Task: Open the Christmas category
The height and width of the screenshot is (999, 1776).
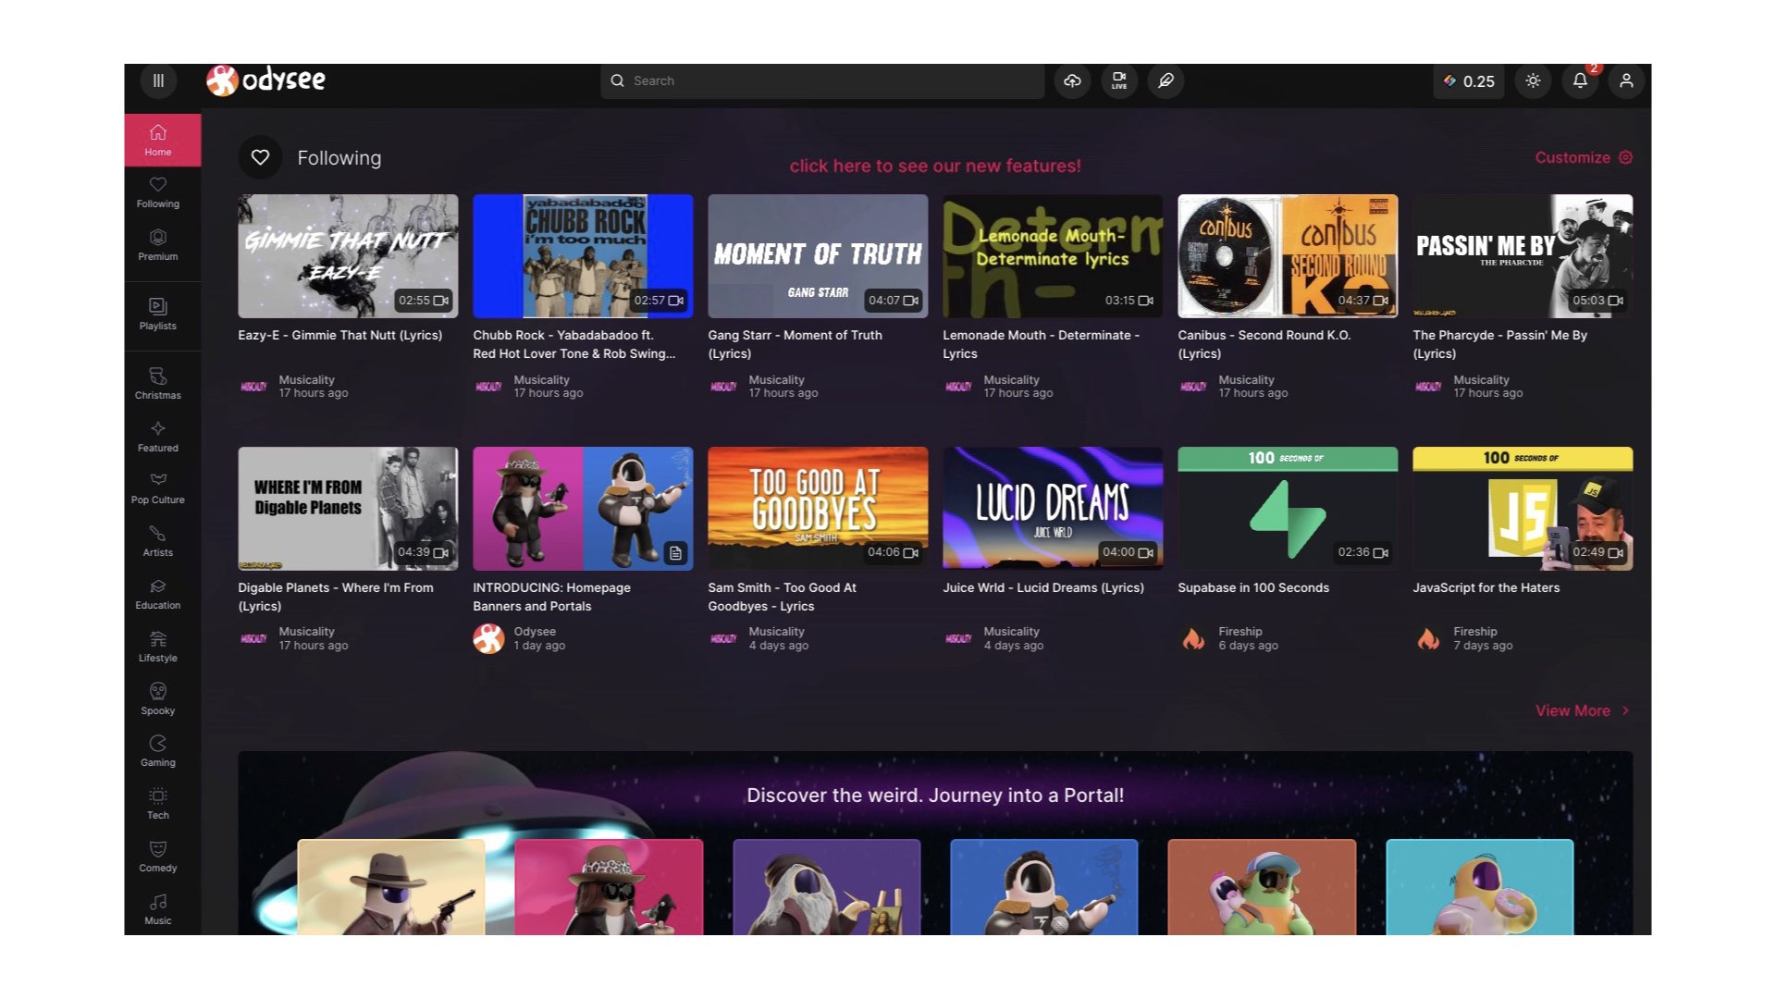Action: tap(158, 384)
